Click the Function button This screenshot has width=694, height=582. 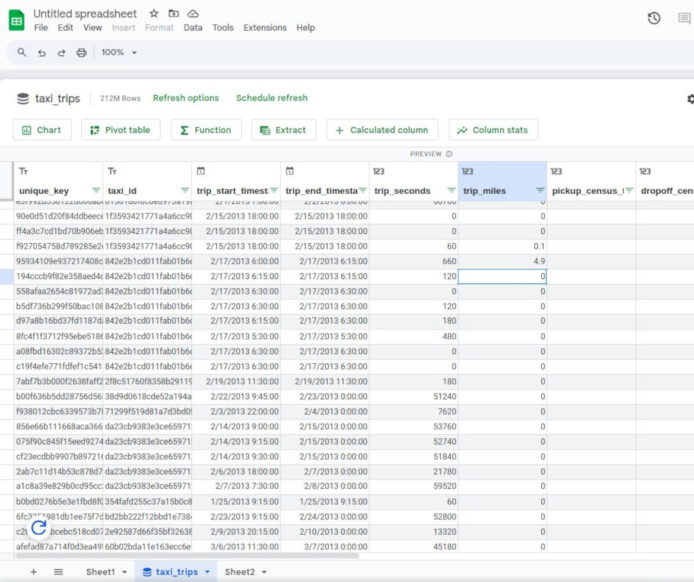206,130
